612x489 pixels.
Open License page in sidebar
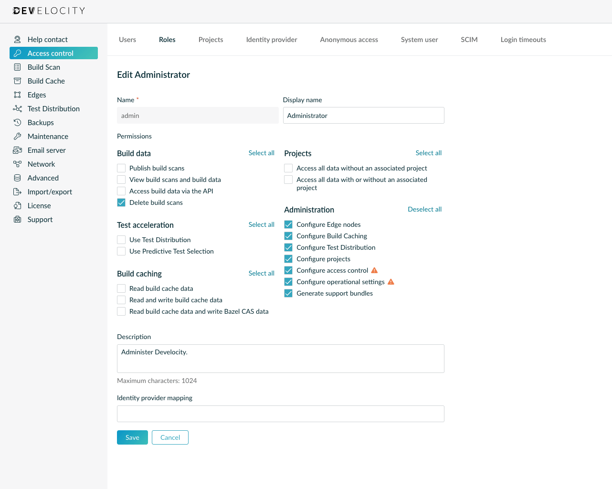pyautogui.click(x=53, y=206)
